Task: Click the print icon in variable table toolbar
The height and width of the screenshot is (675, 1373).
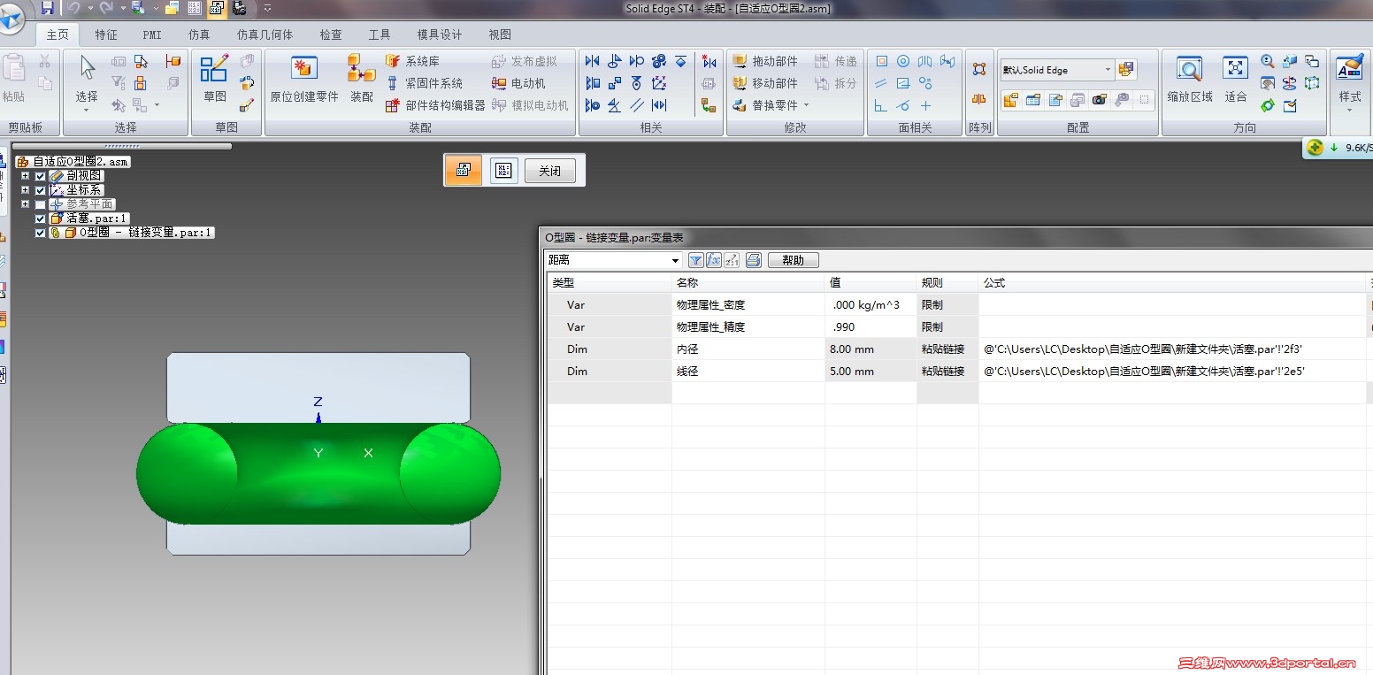Action: coord(753,260)
